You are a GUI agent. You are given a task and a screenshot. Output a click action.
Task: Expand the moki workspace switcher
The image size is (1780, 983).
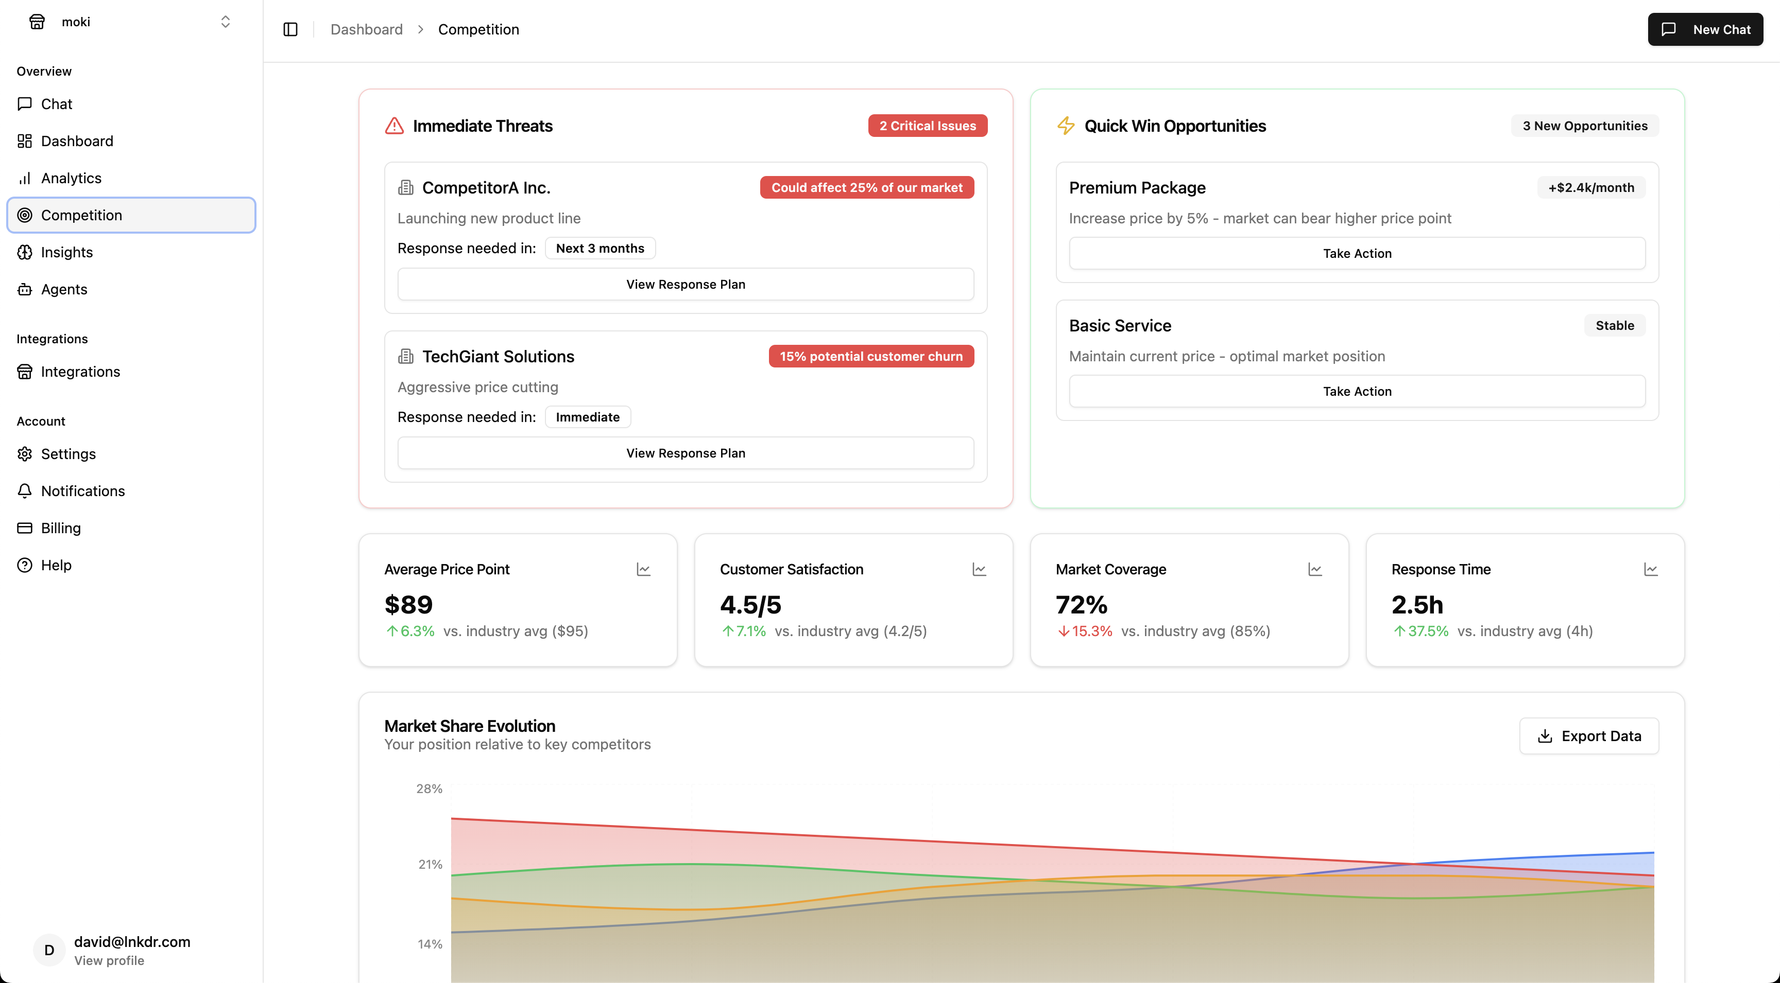pos(225,22)
